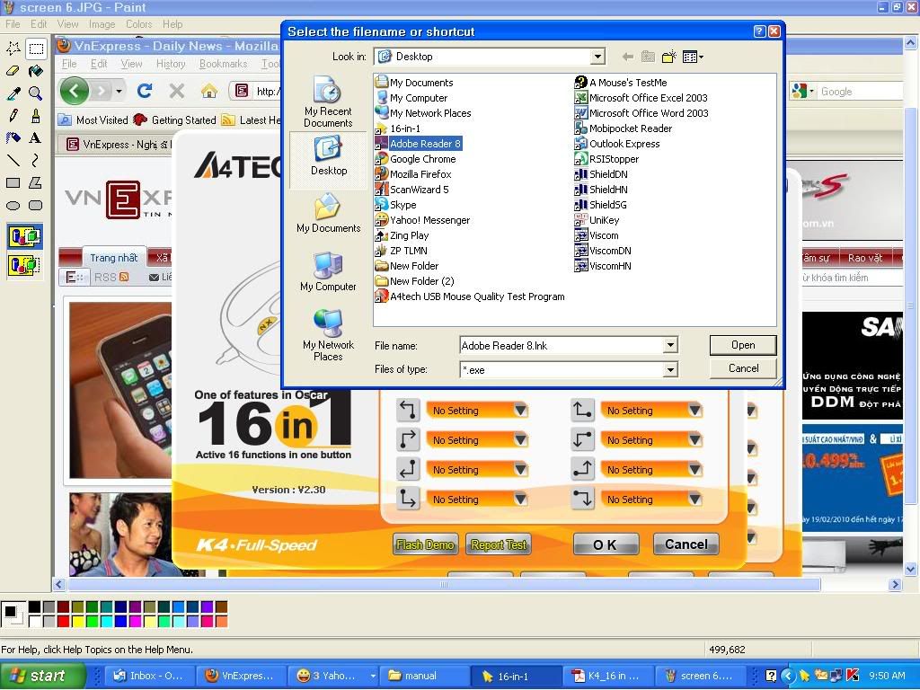This screenshot has height=690, width=920.
Task: Open top-right No Setting dropdown in 16-in-1
Action: (x=694, y=410)
